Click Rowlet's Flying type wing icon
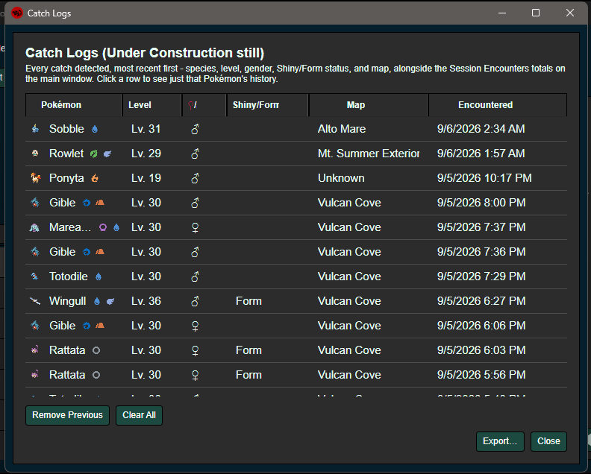The image size is (591, 474). pyautogui.click(x=107, y=154)
